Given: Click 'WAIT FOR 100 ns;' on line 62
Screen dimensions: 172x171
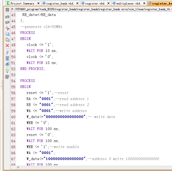Looking at the screenshot, I should pos(43,129).
